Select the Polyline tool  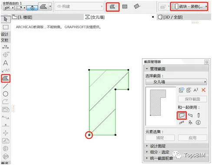(6, 102)
